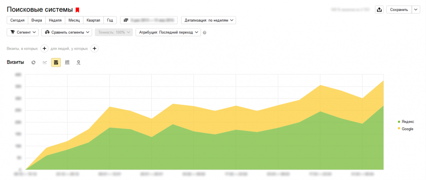Click the Визиты metric label

(16, 62)
